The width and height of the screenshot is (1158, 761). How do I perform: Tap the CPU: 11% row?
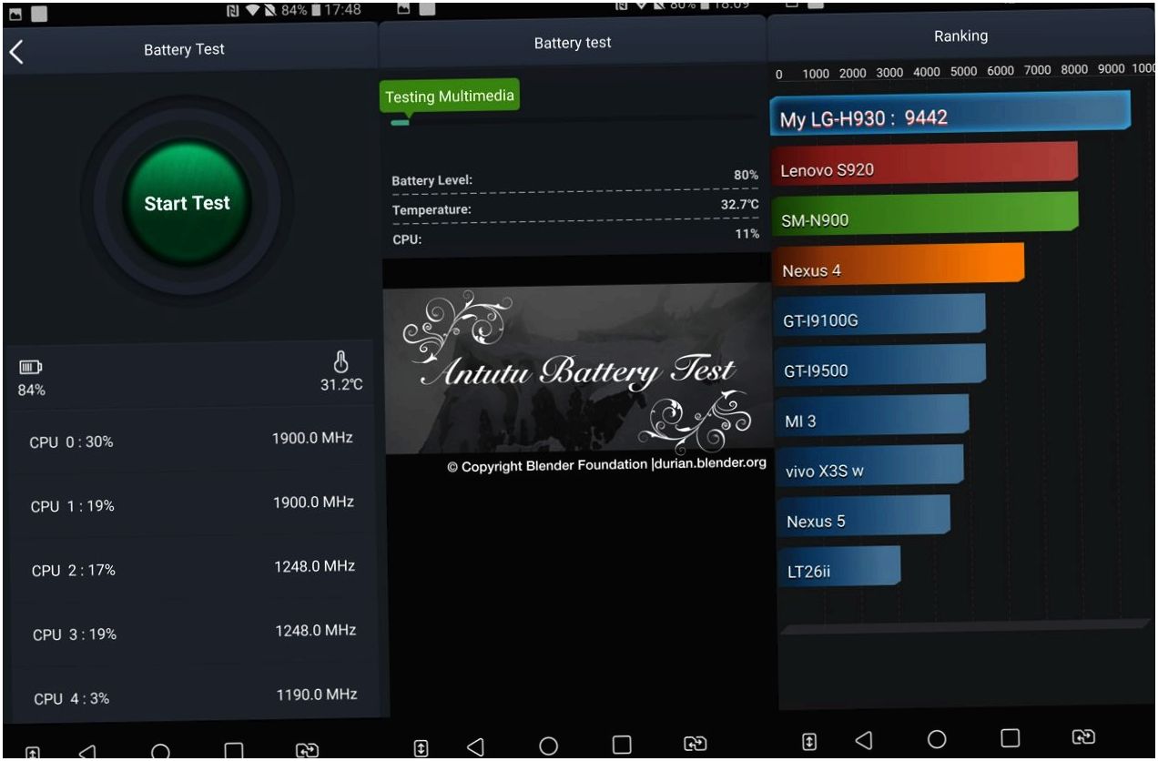[575, 238]
